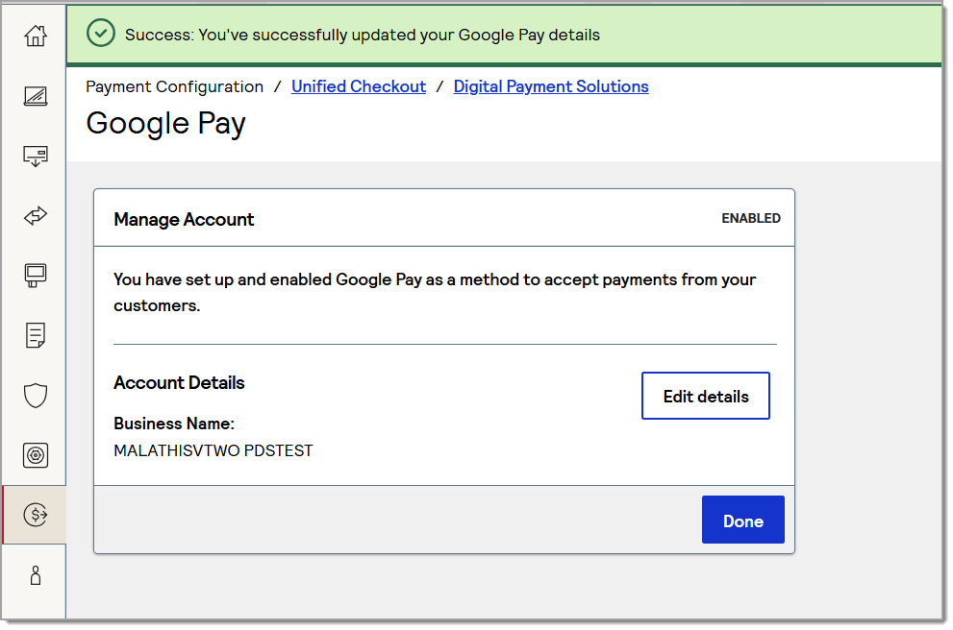Click the circular target sidebar icon
Image resolution: width=953 pixels, height=630 pixels.
point(36,455)
